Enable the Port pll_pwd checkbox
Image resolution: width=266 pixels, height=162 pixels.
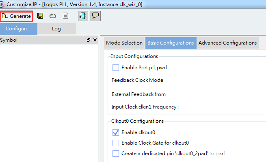tap(116, 68)
